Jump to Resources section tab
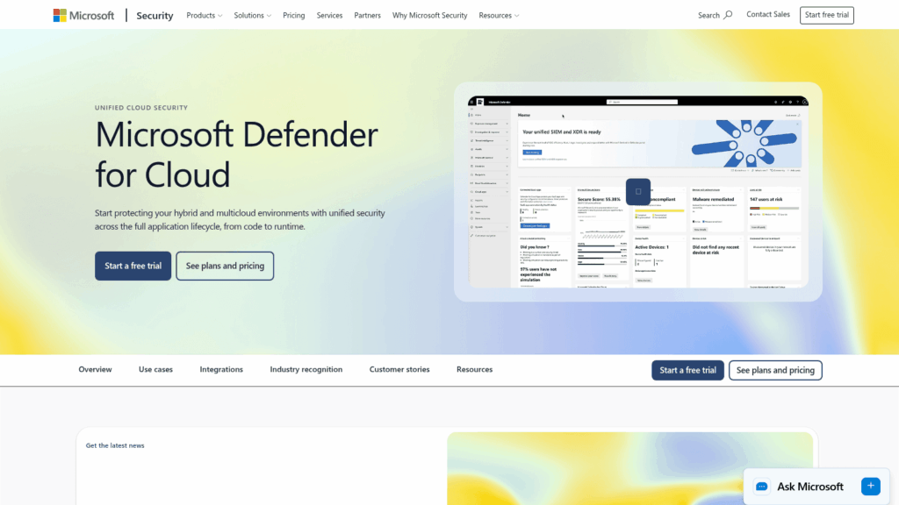The image size is (899, 505). click(474, 369)
